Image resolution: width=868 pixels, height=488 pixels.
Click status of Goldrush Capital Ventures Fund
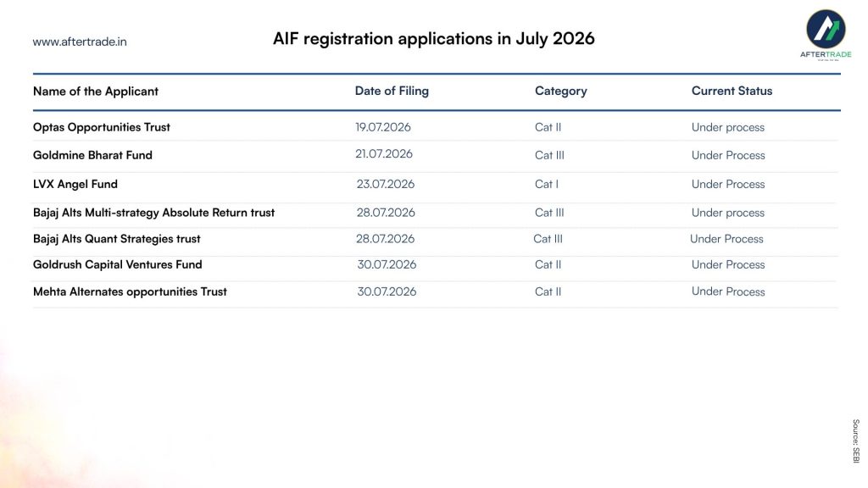click(x=728, y=265)
